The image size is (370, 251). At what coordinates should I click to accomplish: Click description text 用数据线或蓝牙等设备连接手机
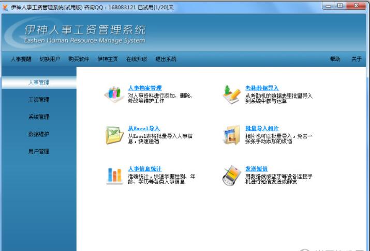coord(279,177)
